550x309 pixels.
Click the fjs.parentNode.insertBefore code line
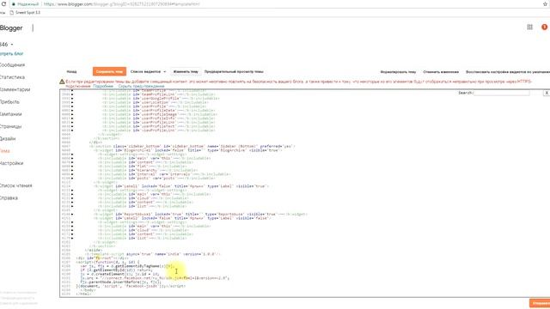point(120,282)
